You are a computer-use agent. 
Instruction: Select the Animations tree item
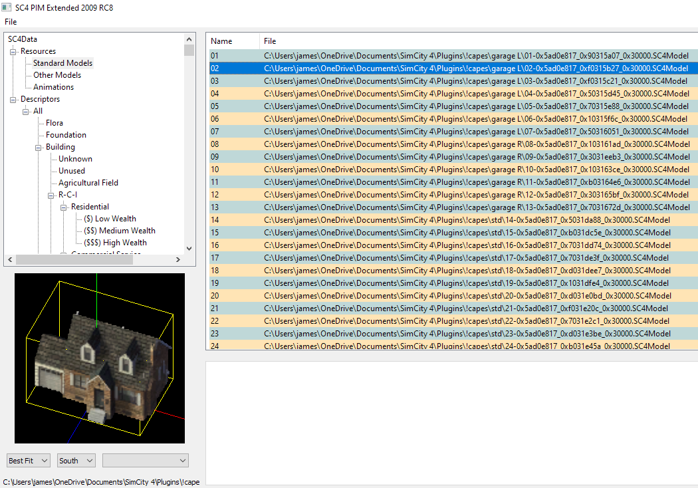(x=53, y=87)
